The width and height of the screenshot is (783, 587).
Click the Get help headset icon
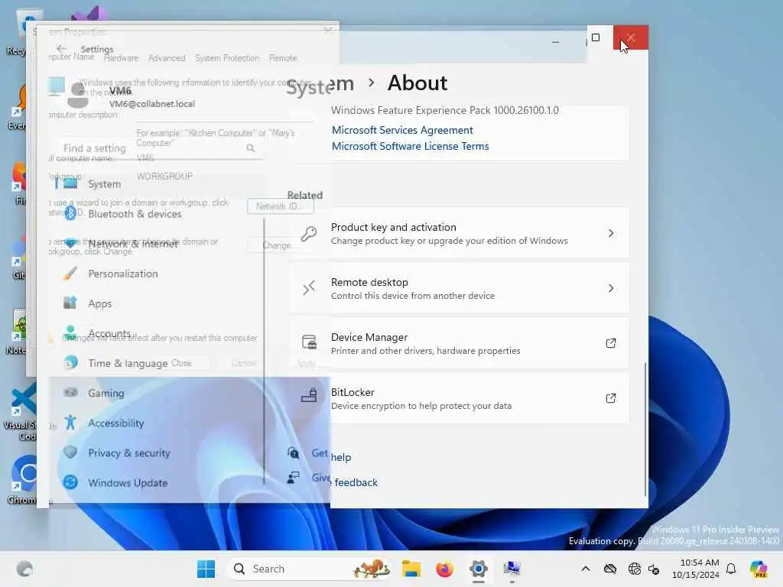pos(293,453)
